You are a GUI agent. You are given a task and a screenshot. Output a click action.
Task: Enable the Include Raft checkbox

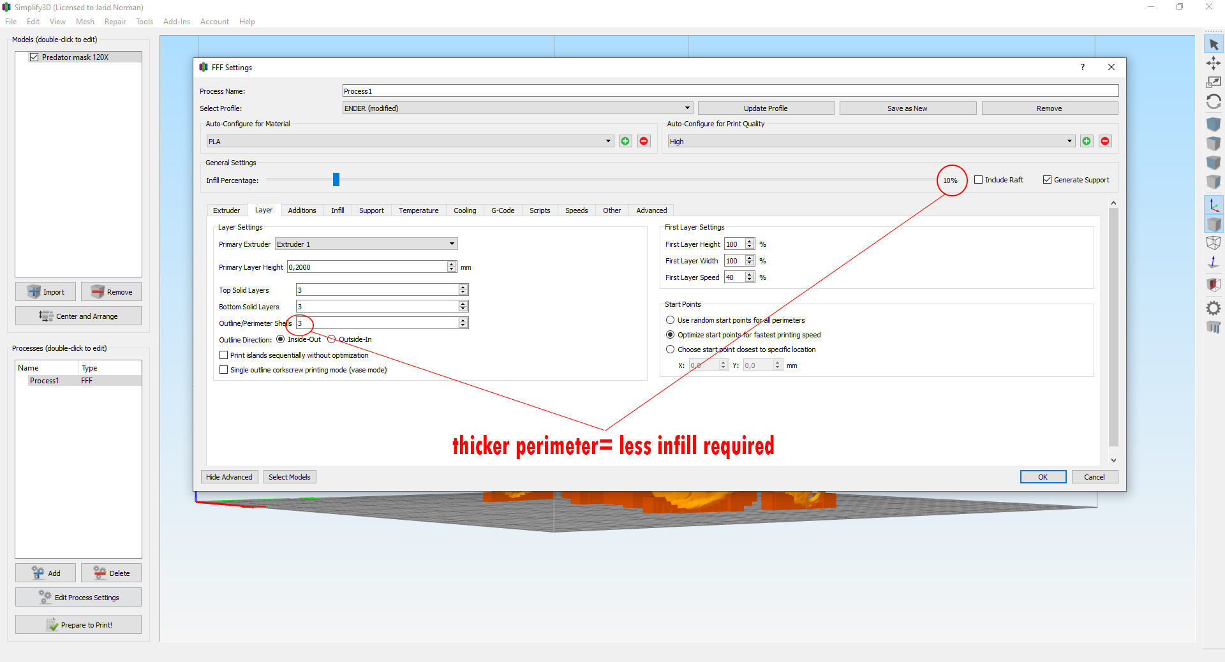979,180
